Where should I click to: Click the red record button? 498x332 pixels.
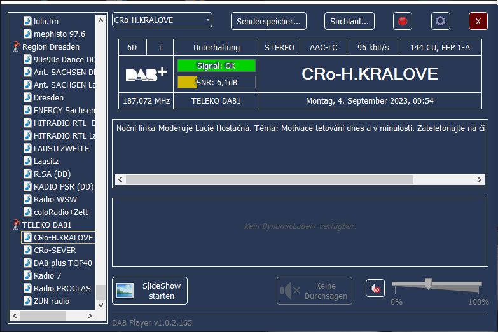click(x=403, y=21)
